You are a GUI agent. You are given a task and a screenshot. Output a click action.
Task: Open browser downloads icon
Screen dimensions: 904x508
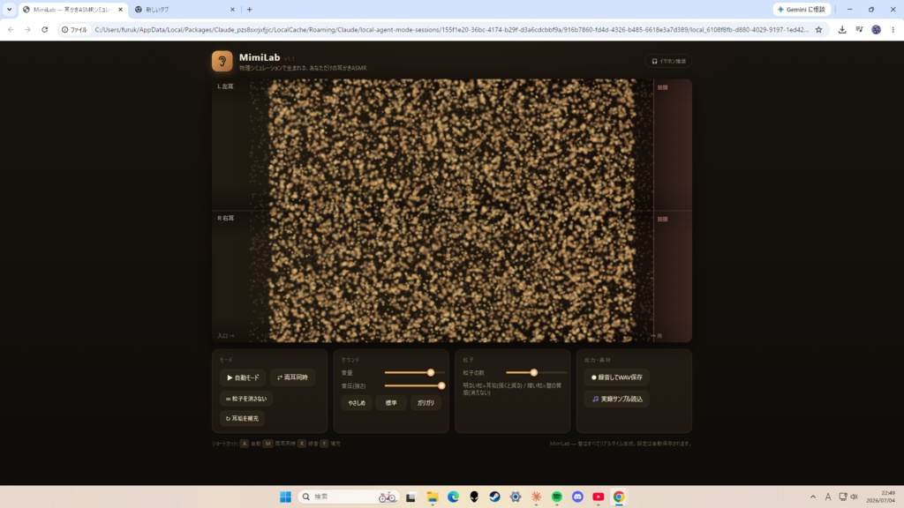pyautogui.click(x=841, y=29)
